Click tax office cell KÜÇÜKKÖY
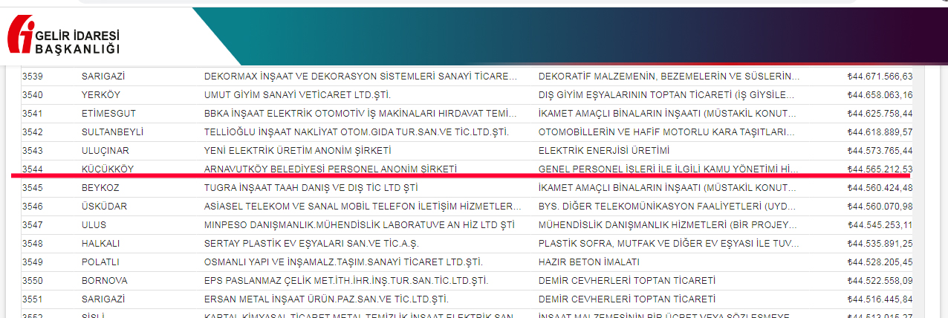Viewport: 948px width, 318px height. pyautogui.click(x=108, y=169)
